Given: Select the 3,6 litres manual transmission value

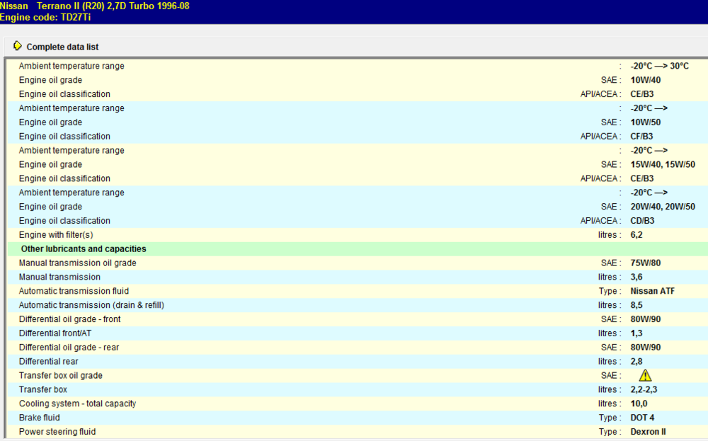Looking at the screenshot, I should click(636, 277).
